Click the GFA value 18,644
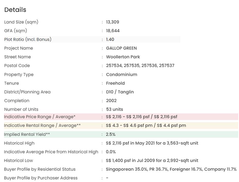This screenshot has height=182, width=239. [113, 31]
